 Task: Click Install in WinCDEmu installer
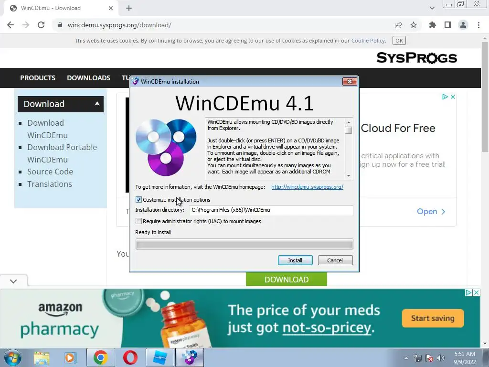click(x=295, y=260)
